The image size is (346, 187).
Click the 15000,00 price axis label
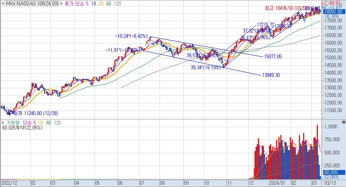[333, 58]
